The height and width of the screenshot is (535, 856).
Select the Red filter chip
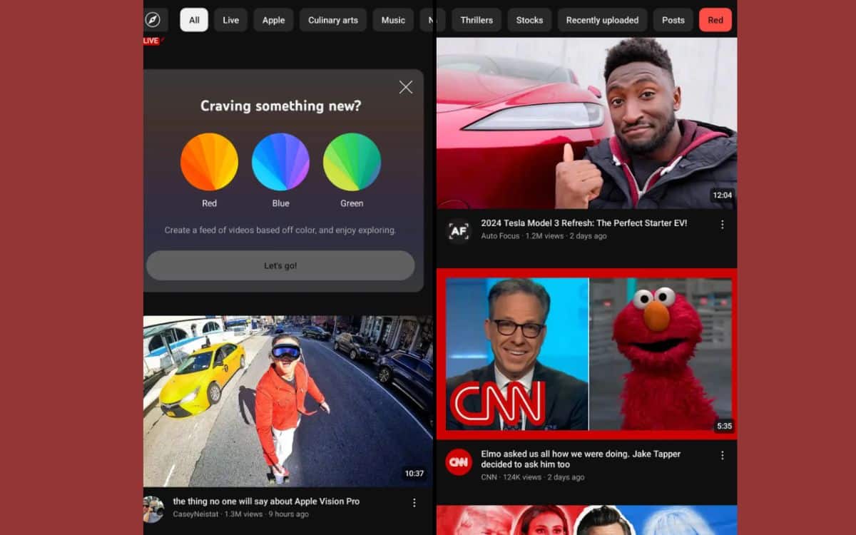pyautogui.click(x=715, y=20)
